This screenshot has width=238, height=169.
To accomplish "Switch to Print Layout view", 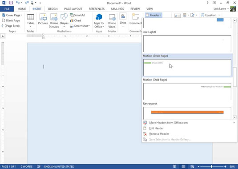I will coord(184,166).
